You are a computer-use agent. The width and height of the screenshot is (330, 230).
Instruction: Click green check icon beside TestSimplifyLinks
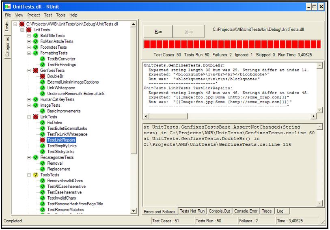pos(43,146)
